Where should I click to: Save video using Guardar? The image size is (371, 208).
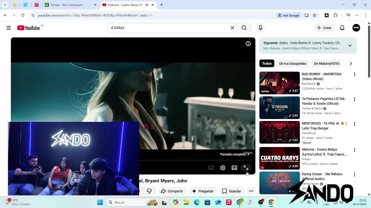tap(231, 191)
